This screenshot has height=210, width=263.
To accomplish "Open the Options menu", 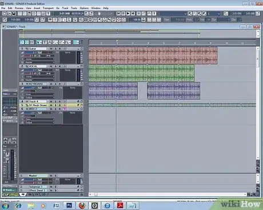I will coord(84,8).
